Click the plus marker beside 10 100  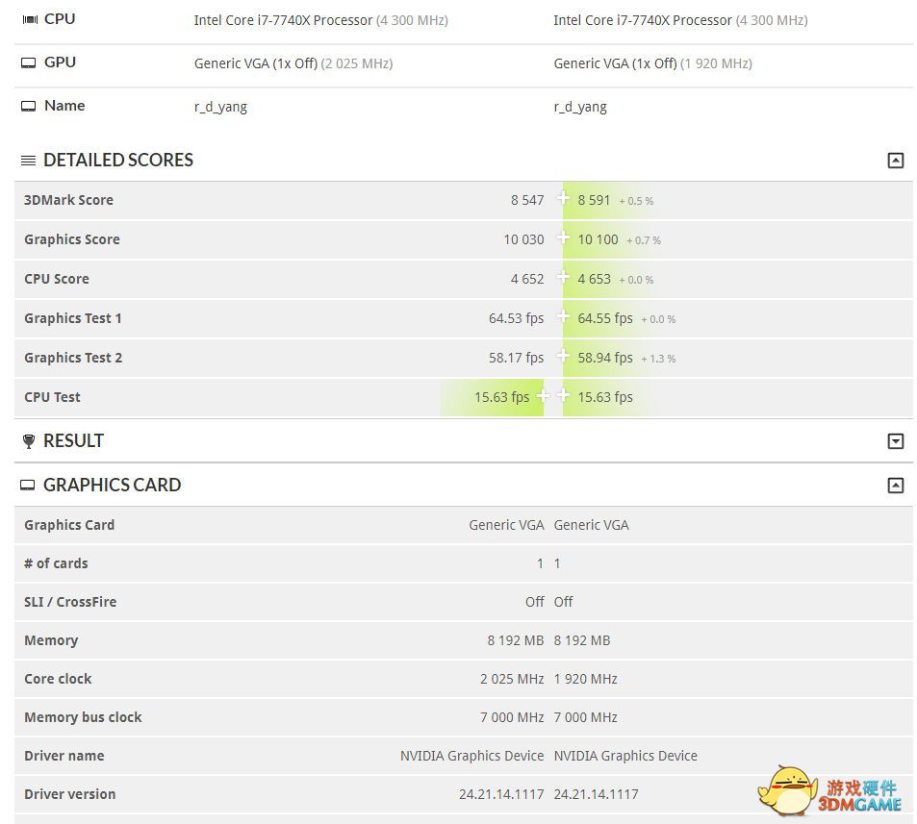point(563,237)
